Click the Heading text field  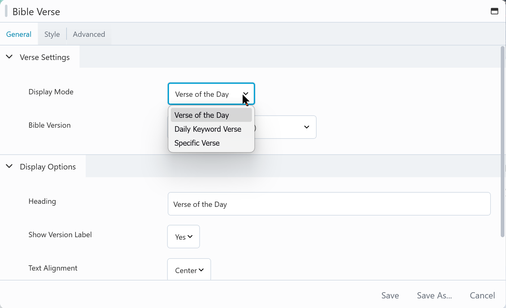pos(329,204)
